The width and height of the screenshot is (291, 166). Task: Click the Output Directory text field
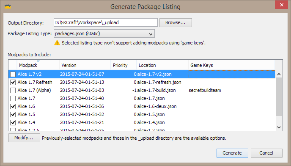point(106,22)
